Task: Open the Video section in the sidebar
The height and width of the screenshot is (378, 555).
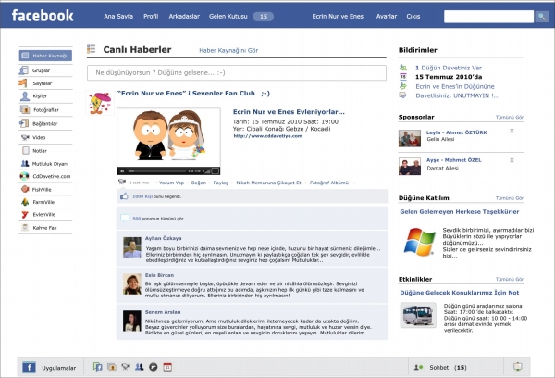Action: click(39, 136)
